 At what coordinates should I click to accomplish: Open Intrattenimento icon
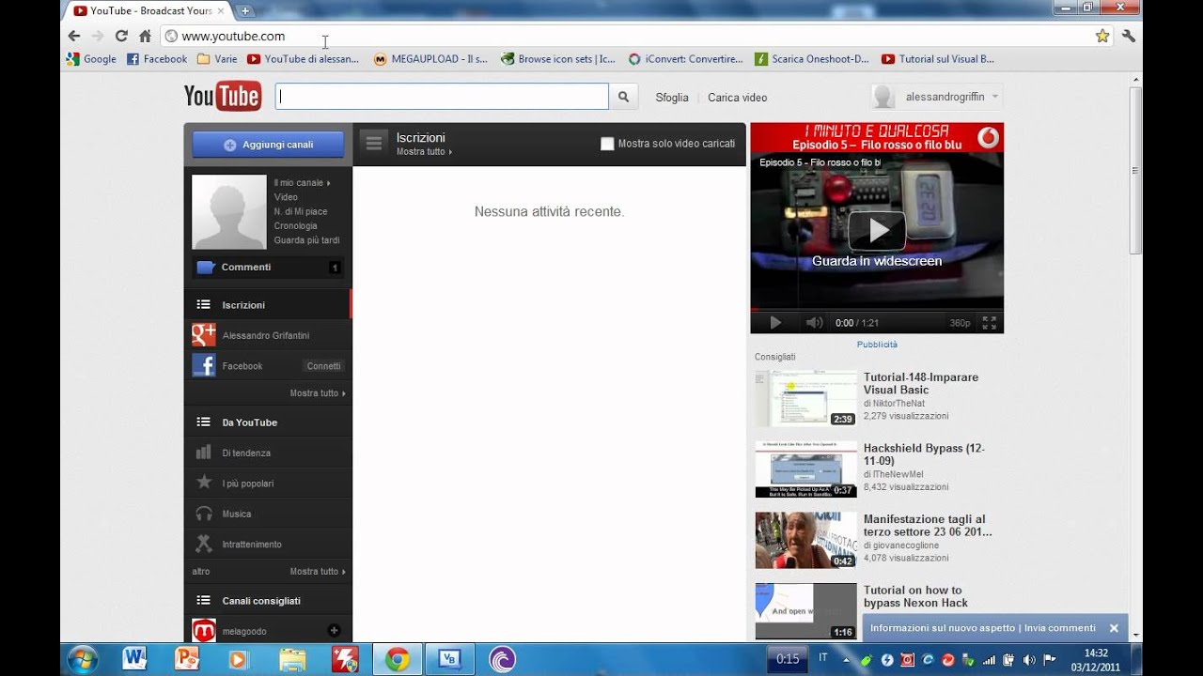point(204,544)
